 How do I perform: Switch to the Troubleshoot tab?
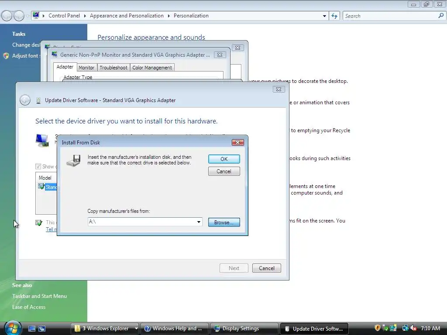click(x=113, y=68)
